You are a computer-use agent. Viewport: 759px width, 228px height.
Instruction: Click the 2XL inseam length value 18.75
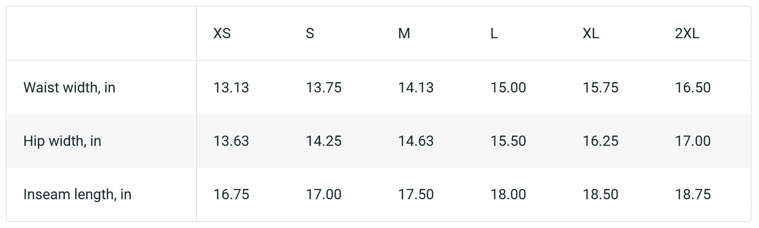(693, 194)
